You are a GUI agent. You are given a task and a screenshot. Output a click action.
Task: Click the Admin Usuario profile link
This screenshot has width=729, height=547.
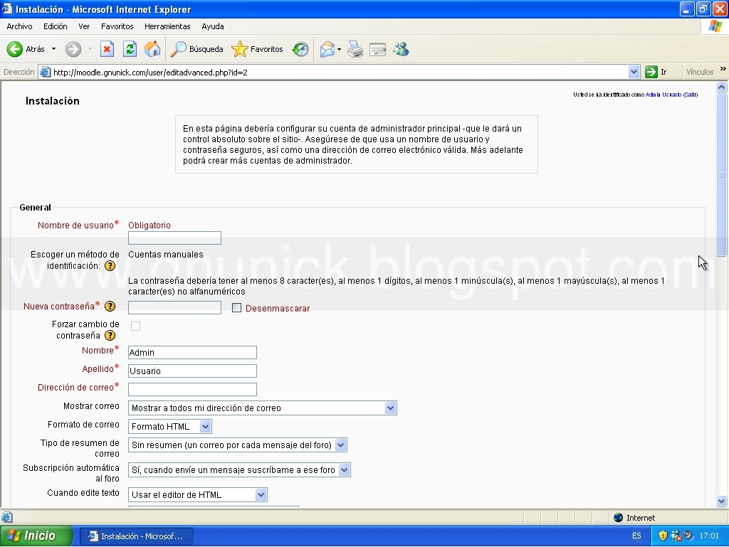point(664,95)
